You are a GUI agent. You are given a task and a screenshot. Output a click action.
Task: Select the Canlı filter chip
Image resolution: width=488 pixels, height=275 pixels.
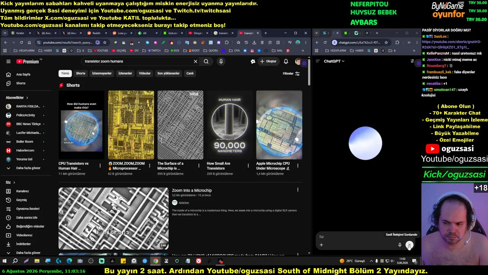pyautogui.click(x=190, y=73)
